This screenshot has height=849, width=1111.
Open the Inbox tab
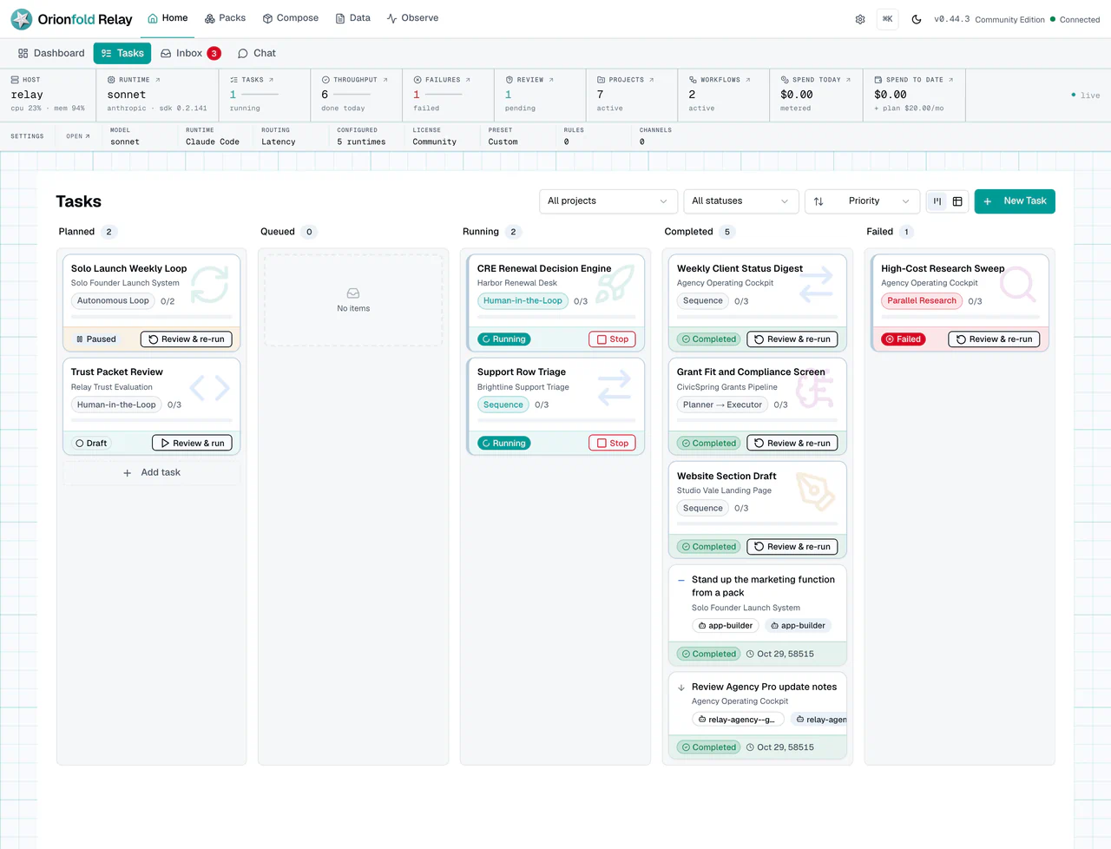tap(190, 53)
